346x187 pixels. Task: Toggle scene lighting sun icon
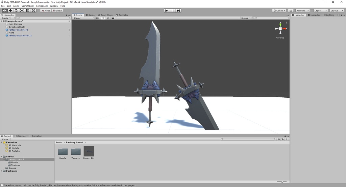point(103,18)
